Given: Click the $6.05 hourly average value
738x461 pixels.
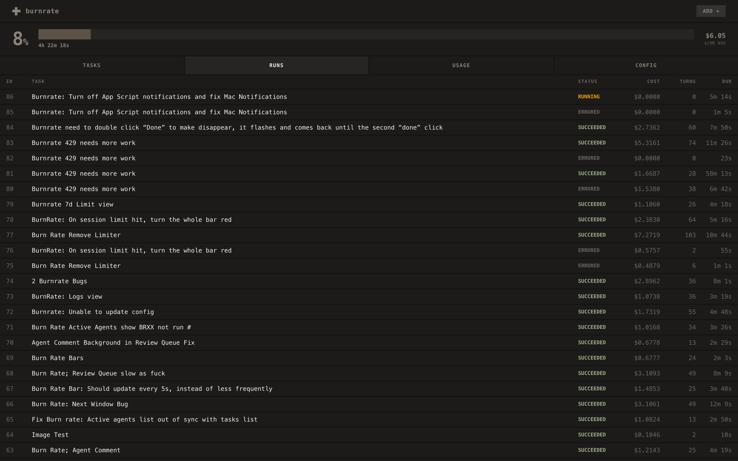Looking at the screenshot, I should pos(715,36).
